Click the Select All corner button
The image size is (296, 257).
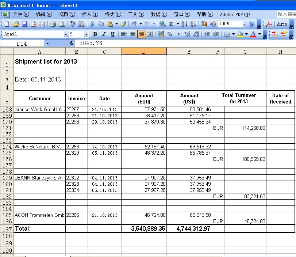7,51
